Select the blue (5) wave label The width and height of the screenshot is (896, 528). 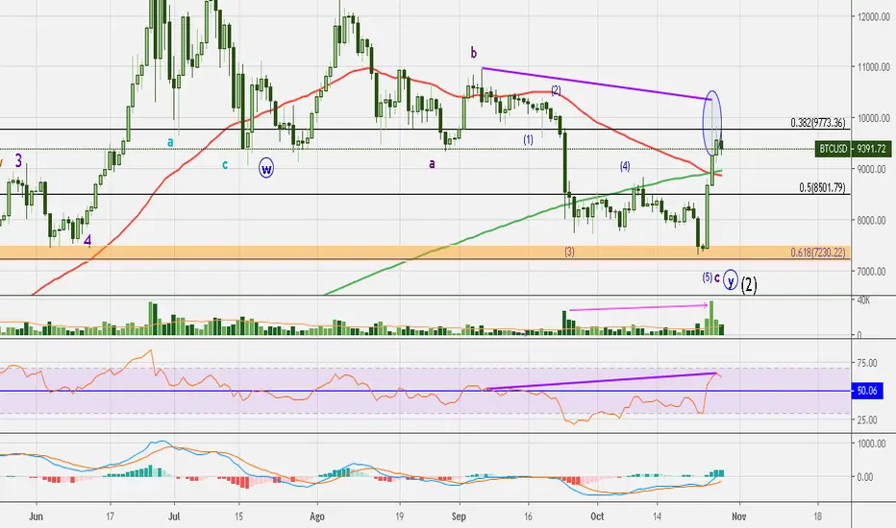point(708,278)
